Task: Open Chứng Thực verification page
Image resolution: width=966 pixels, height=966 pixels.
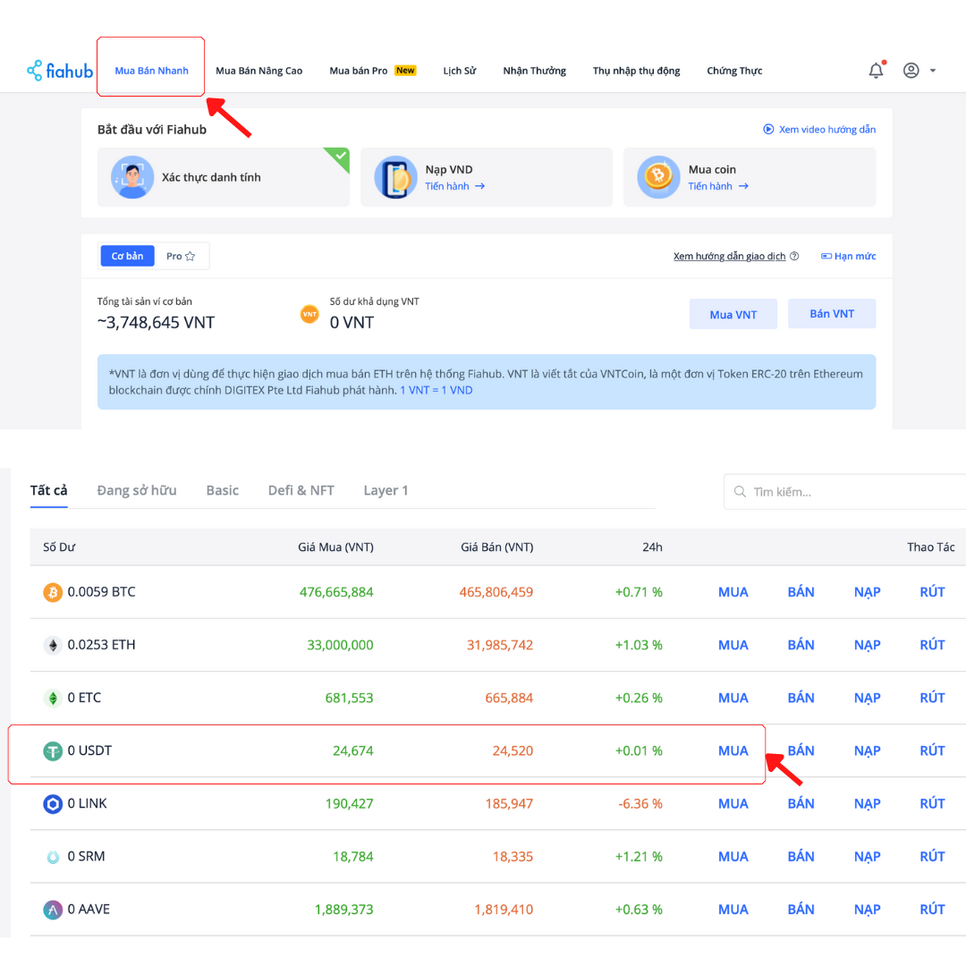Action: tap(734, 71)
